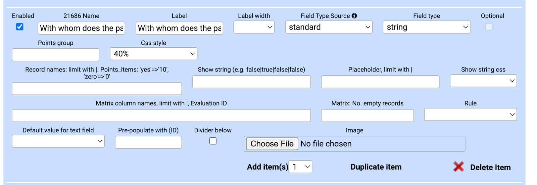537x185 pixels.
Task: Open the Add item(s) count dropdown
Action: pyautogui.click(x=300, y=167)
